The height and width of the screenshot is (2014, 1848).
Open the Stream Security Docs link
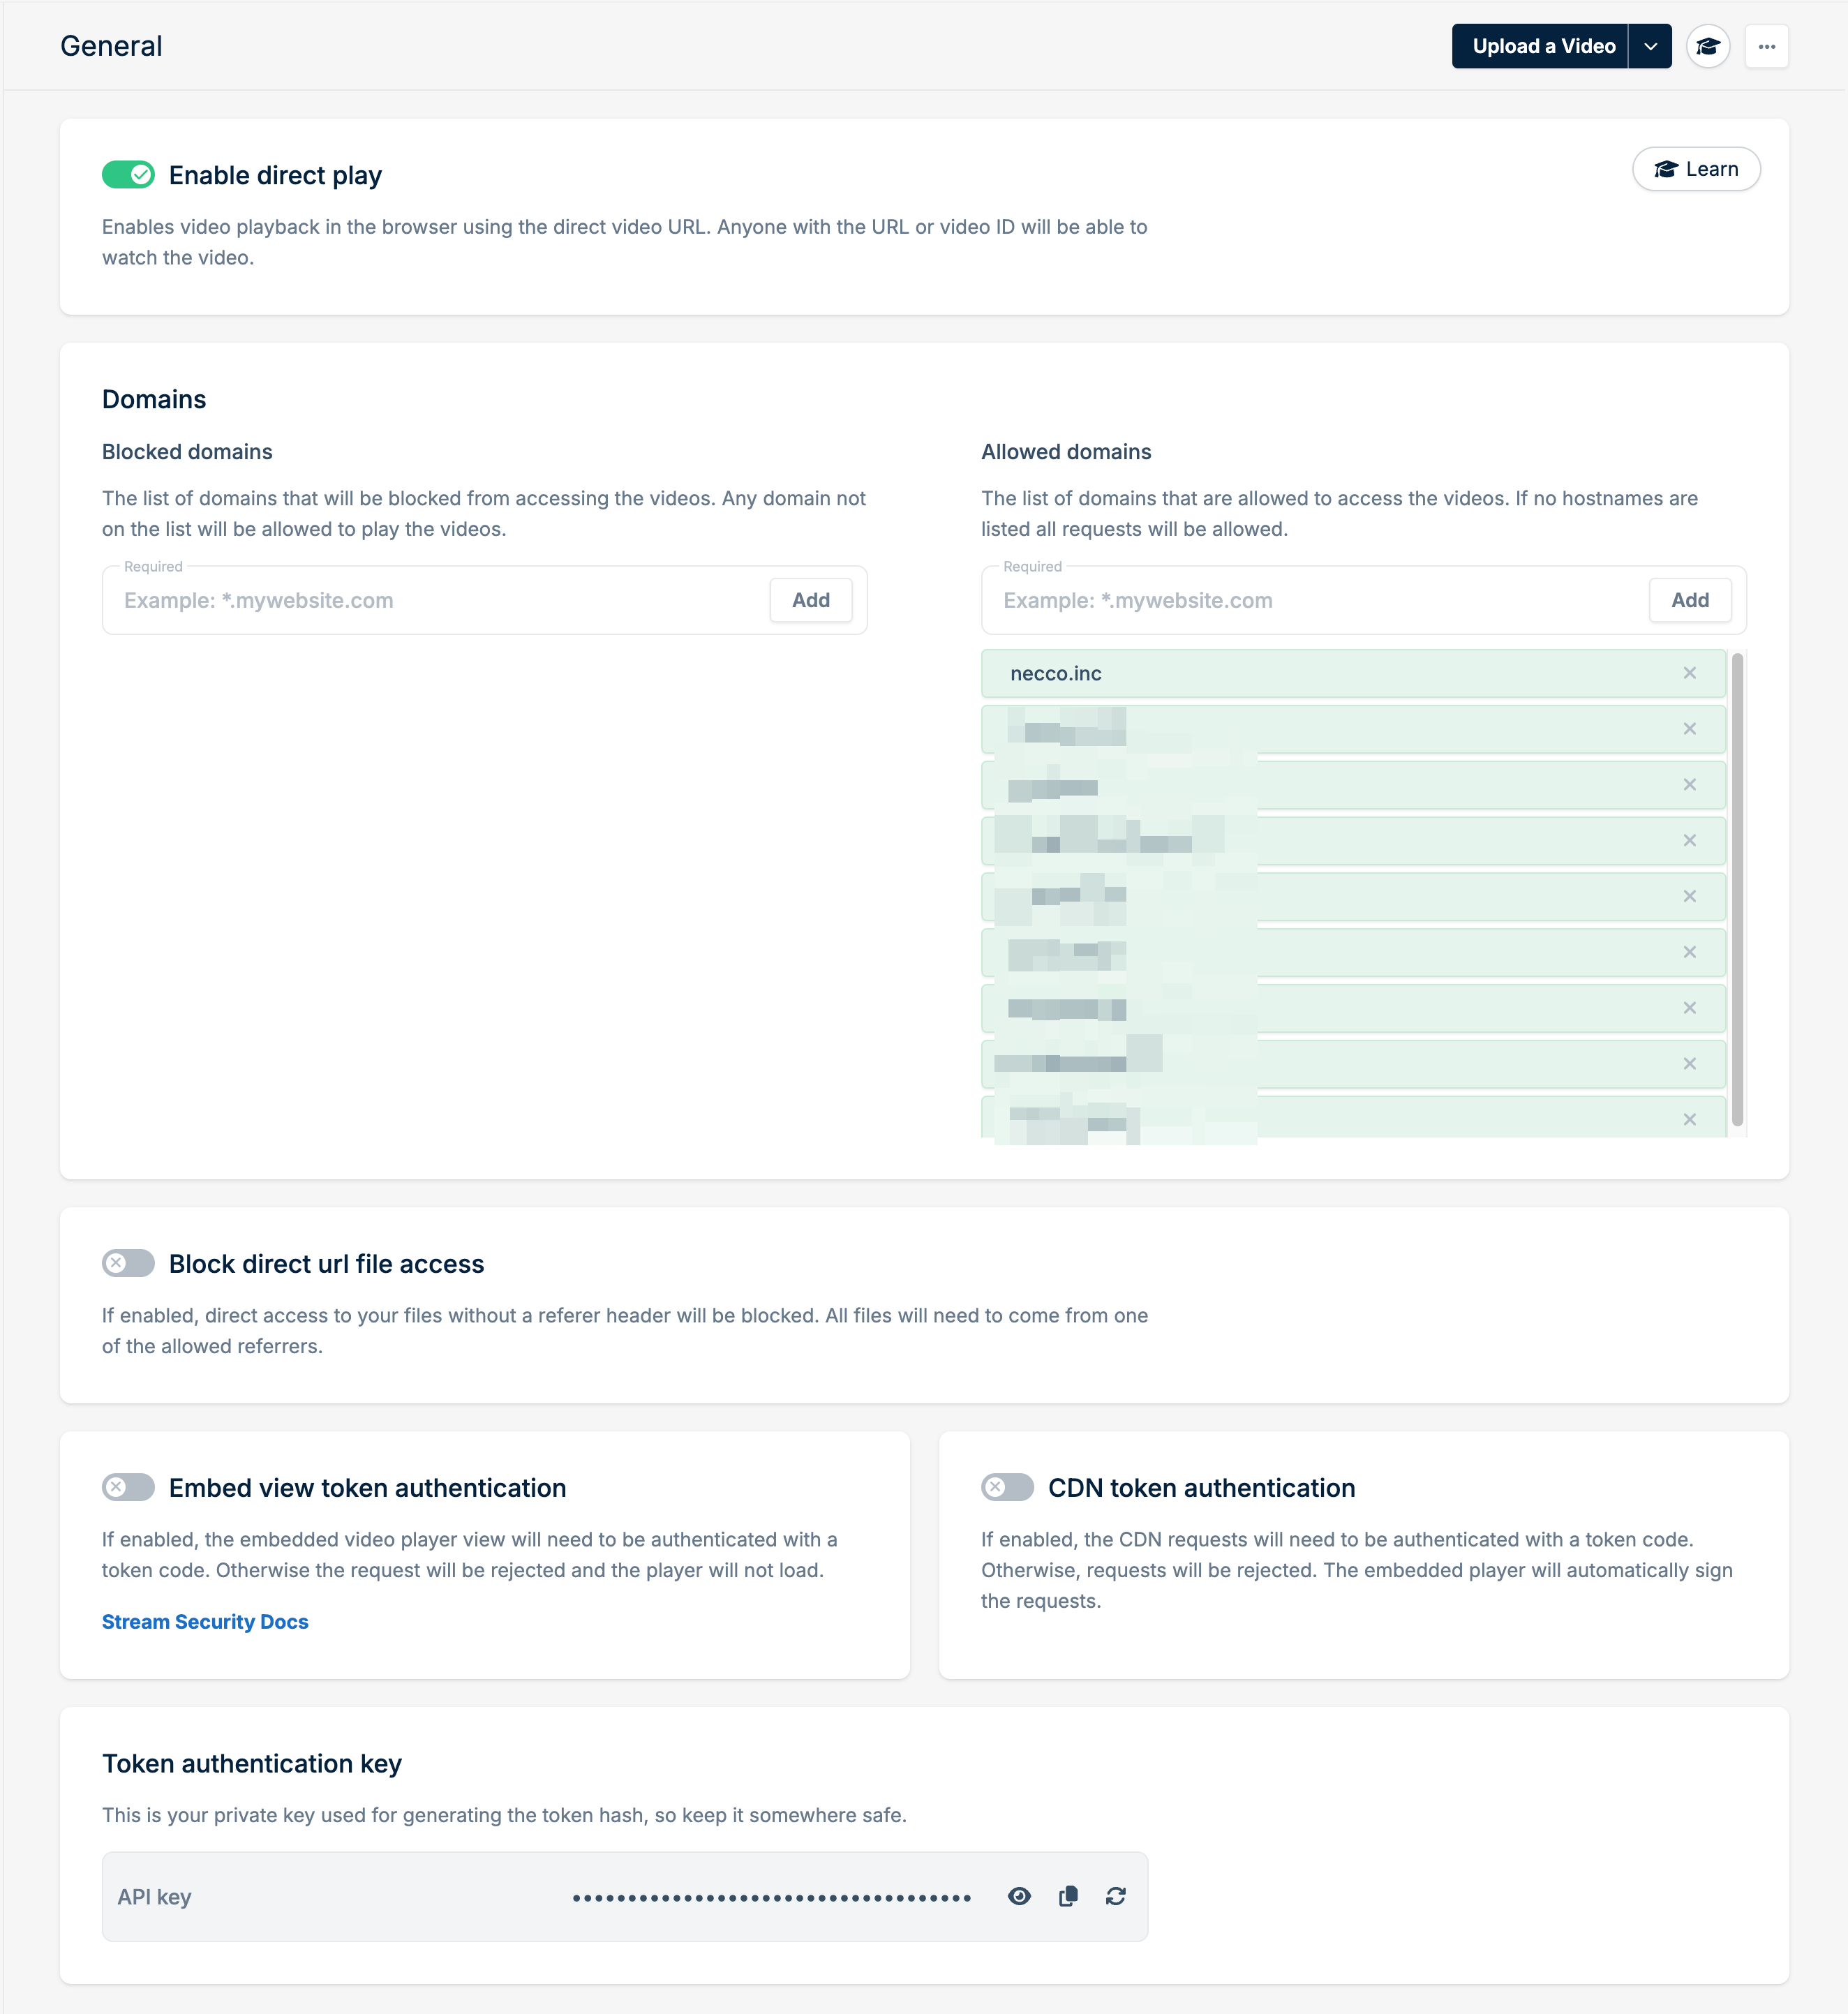pos(205,1621)
